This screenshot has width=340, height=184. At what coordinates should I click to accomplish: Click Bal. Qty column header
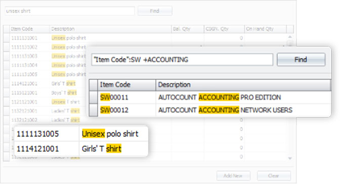(188, 29)
